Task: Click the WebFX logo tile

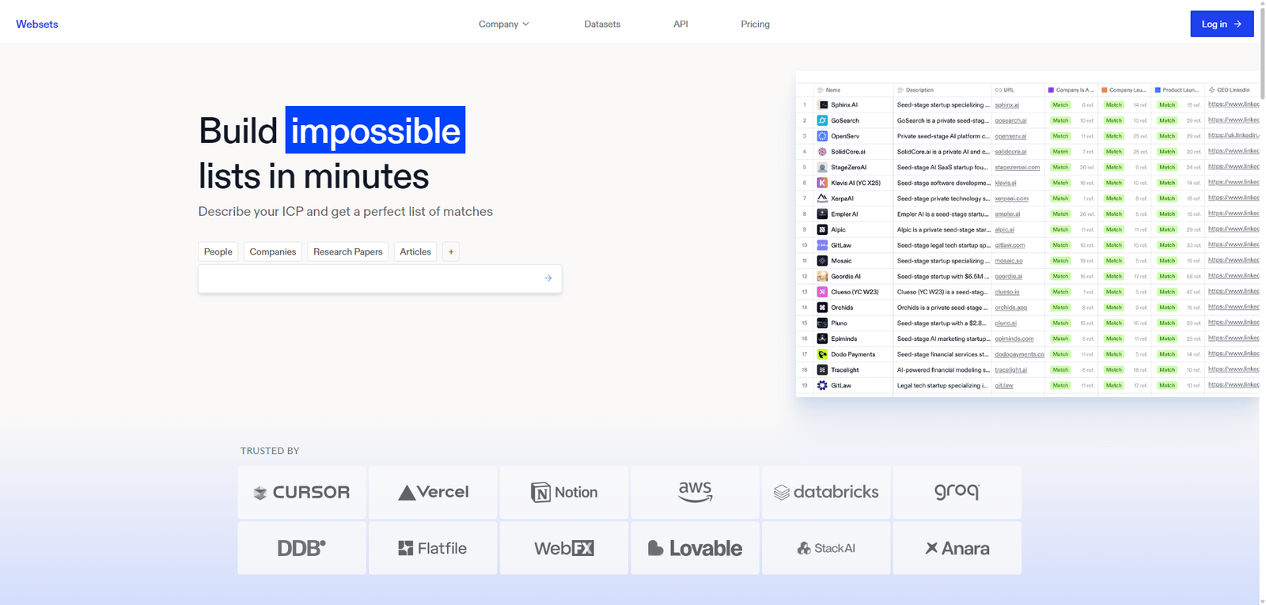Action: (564, 548)
